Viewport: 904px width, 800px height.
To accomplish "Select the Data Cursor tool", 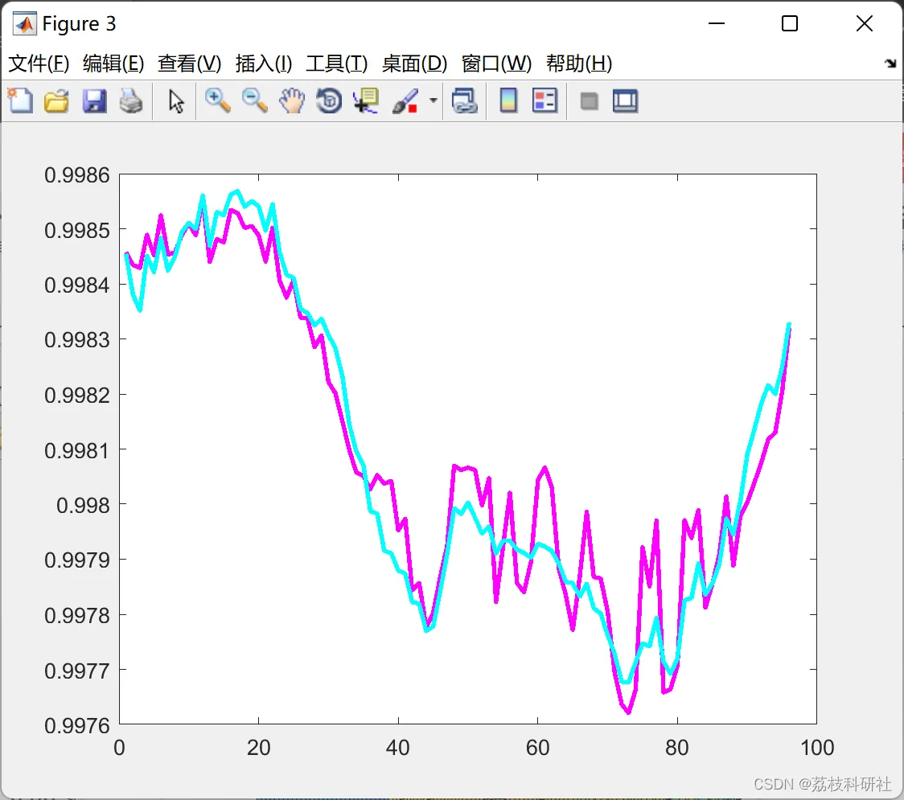I will pyautogui.click(x=366, y=101).
